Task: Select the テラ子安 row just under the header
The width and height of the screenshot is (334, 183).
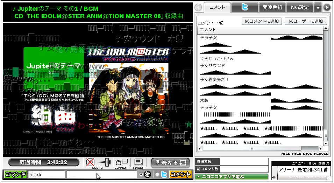Action: click(260, 38)
